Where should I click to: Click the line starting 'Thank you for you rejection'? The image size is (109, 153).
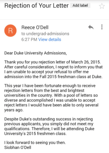tap(53, 62)
